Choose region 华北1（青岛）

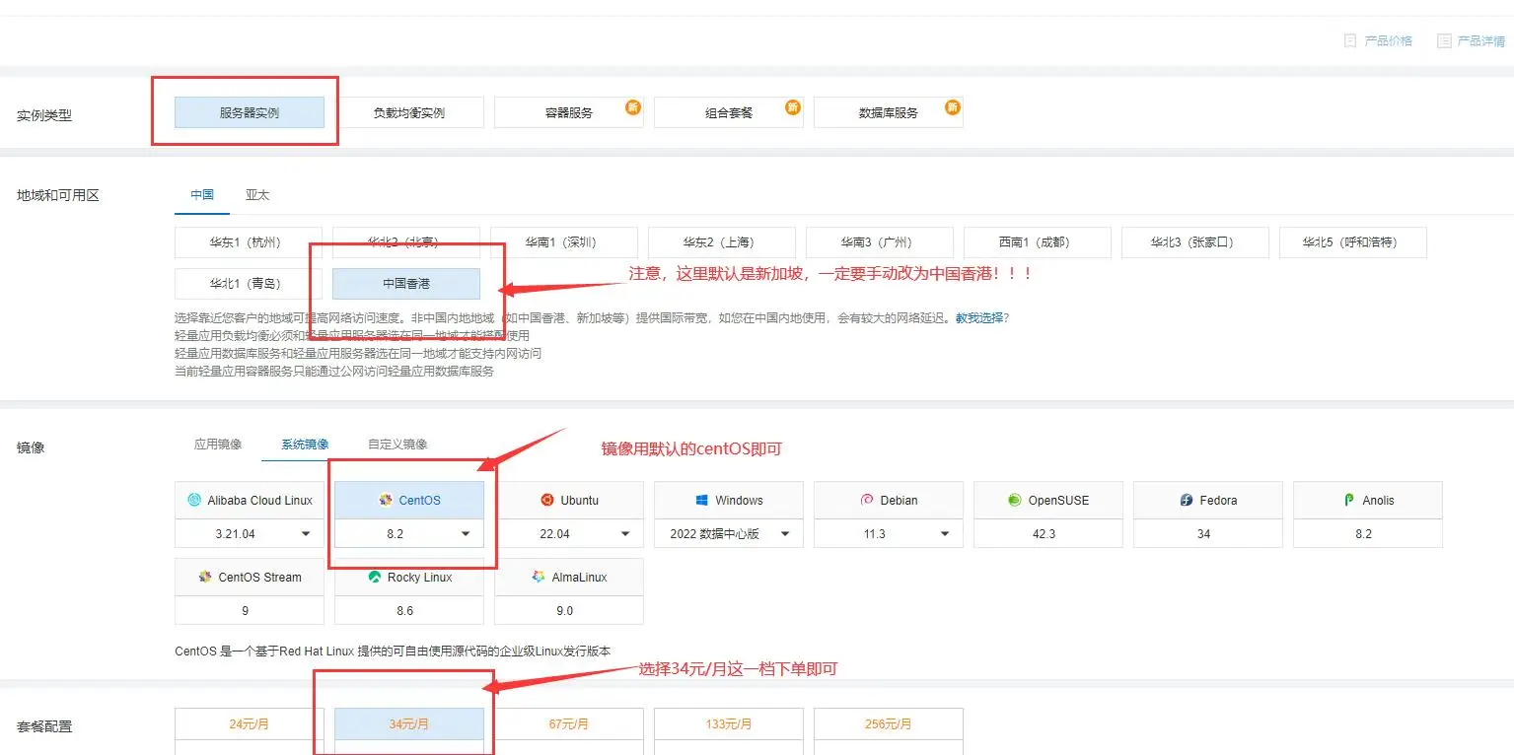(x=249, y=284)
